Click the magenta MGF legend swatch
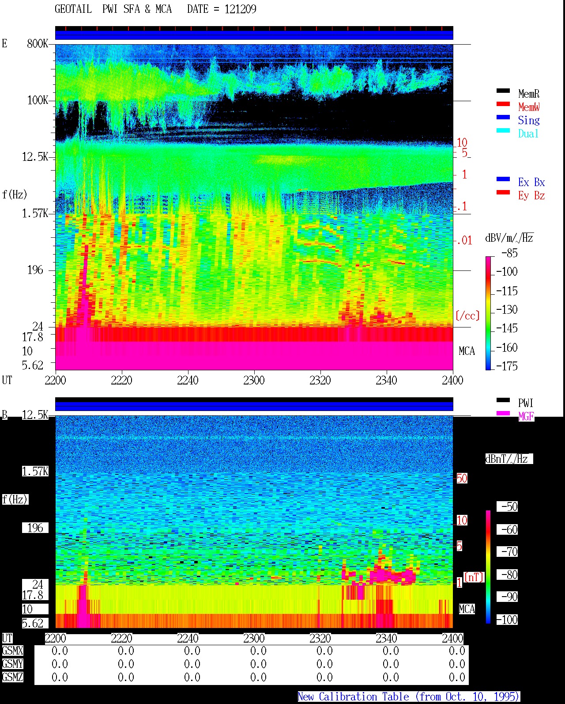The image size is (565, 704). pyautogui.click(x=503, y=414)
